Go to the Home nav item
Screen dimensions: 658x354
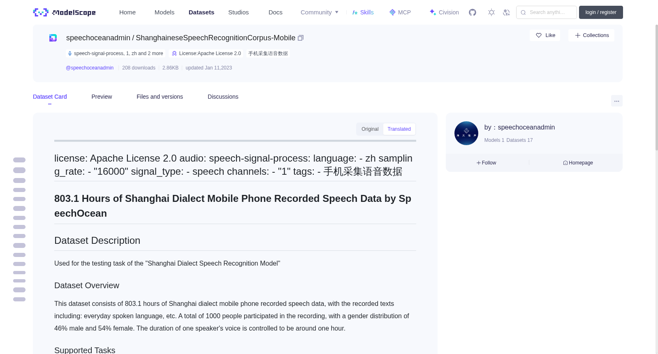click(127, 12)
